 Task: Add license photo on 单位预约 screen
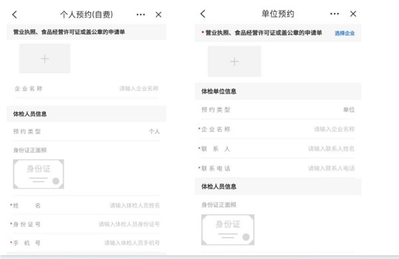click(x=234, y=61)
